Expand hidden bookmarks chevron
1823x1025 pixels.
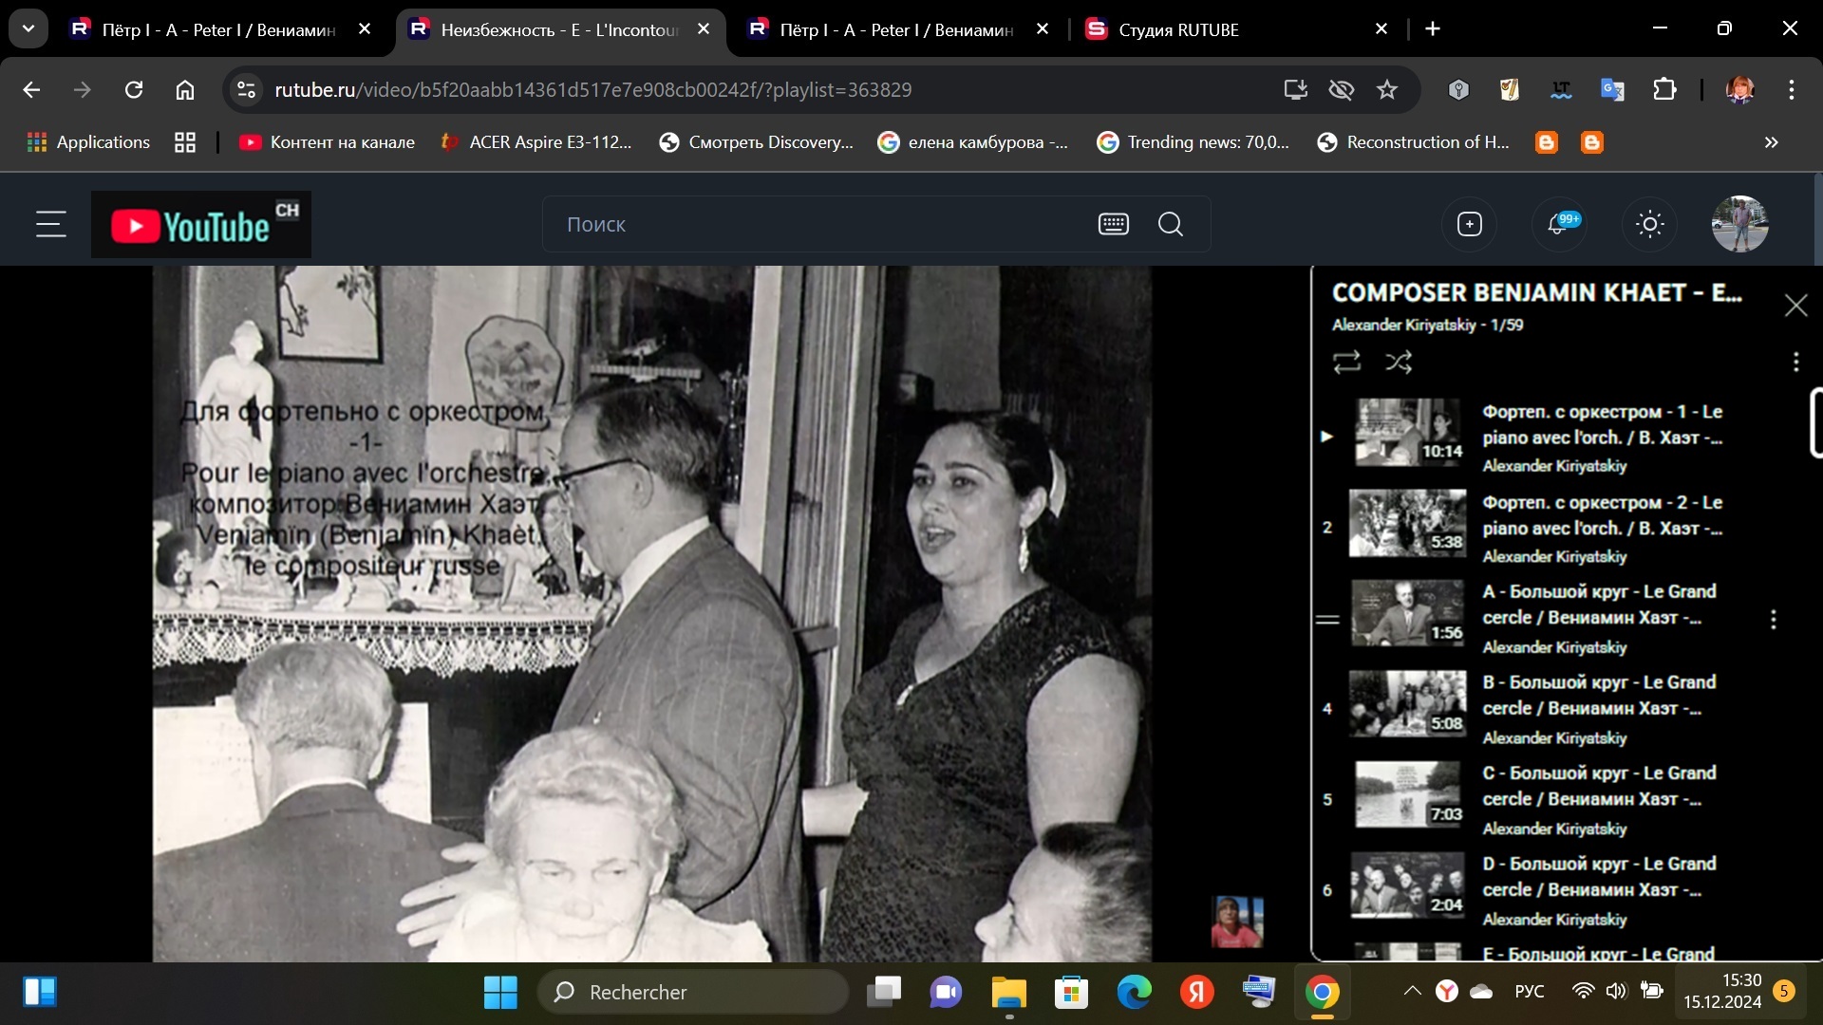(1771, 142)
